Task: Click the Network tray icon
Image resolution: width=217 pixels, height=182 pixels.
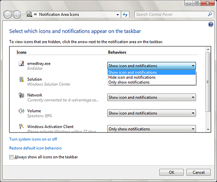Action: pyautogui.click(x=21, y=95)
